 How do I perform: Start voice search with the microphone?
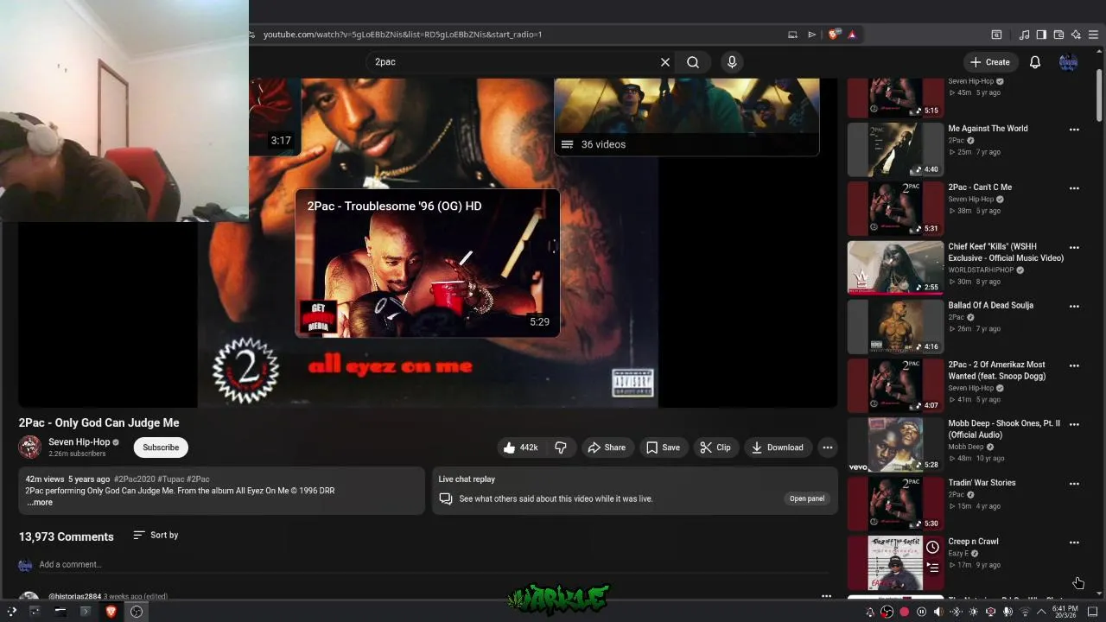click(x=732, y=62)
